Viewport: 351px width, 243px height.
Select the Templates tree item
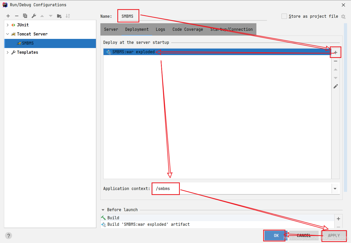click(27, 52)
